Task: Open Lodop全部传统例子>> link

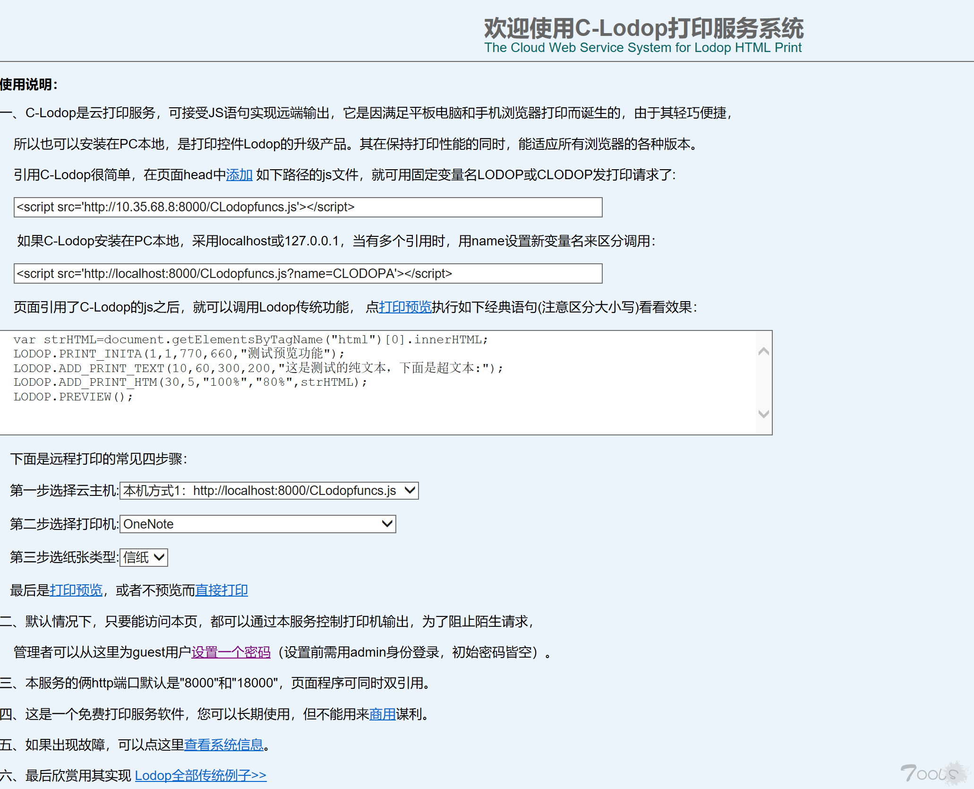Action: tap(201, 776)
